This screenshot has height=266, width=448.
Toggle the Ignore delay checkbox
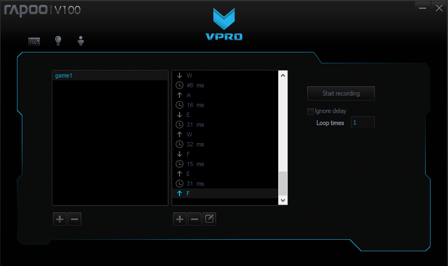click(x=310, y=111)
